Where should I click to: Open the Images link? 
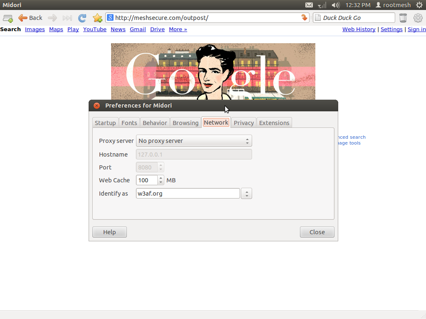35,29
